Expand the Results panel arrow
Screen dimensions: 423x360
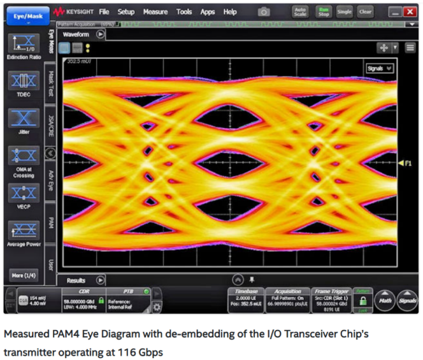tap(100, 280)
